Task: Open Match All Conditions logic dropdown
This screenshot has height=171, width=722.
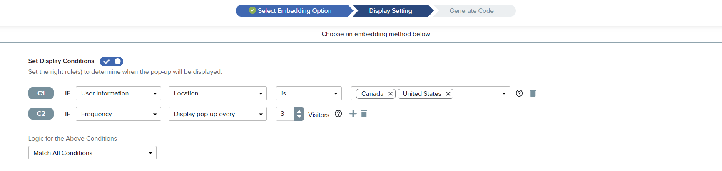Action: (92, 153)
